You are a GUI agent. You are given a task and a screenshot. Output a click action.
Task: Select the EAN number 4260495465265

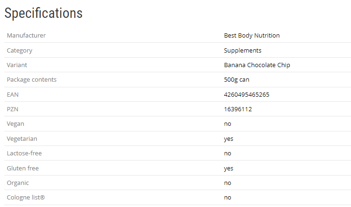246,94
